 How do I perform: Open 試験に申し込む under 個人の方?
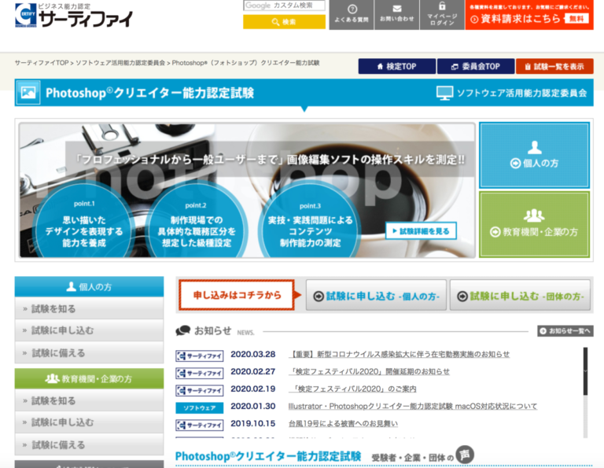pos(89,330)
